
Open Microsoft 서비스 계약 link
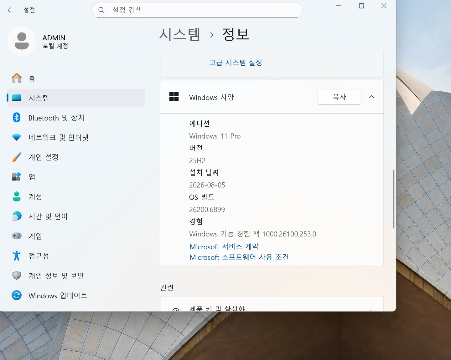click(x=224, y=246)
